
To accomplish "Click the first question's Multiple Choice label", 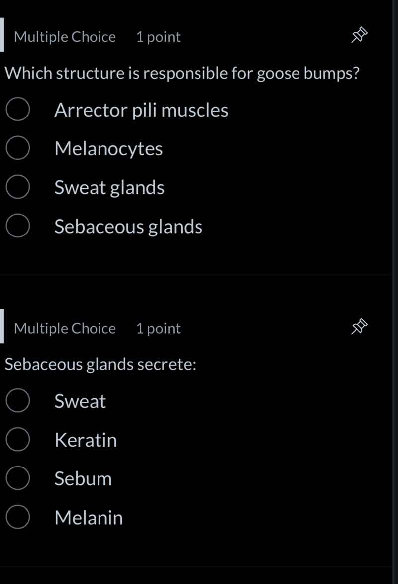I will (65, 37).
